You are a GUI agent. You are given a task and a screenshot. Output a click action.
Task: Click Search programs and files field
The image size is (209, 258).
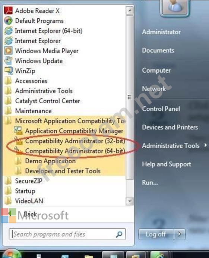(x=67, y=234)
